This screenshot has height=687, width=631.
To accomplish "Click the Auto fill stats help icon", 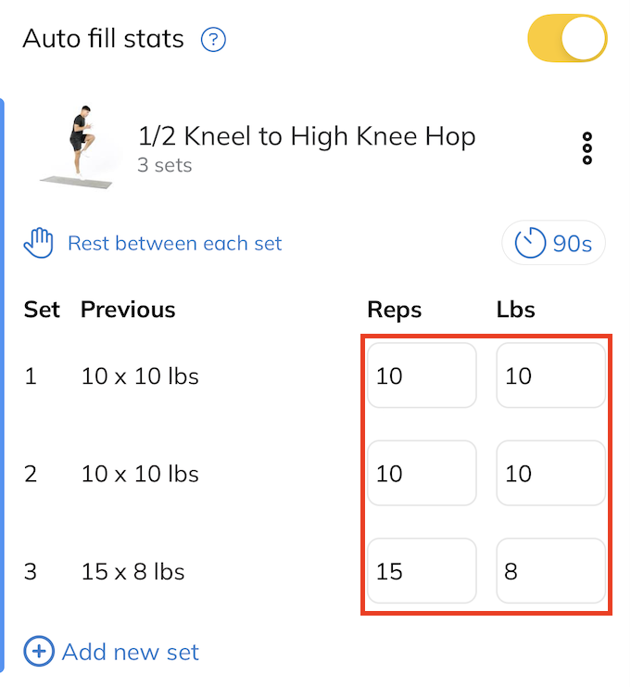I will (214, 40).
